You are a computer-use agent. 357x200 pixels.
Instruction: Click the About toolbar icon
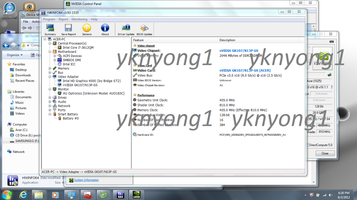coord(105,30)
